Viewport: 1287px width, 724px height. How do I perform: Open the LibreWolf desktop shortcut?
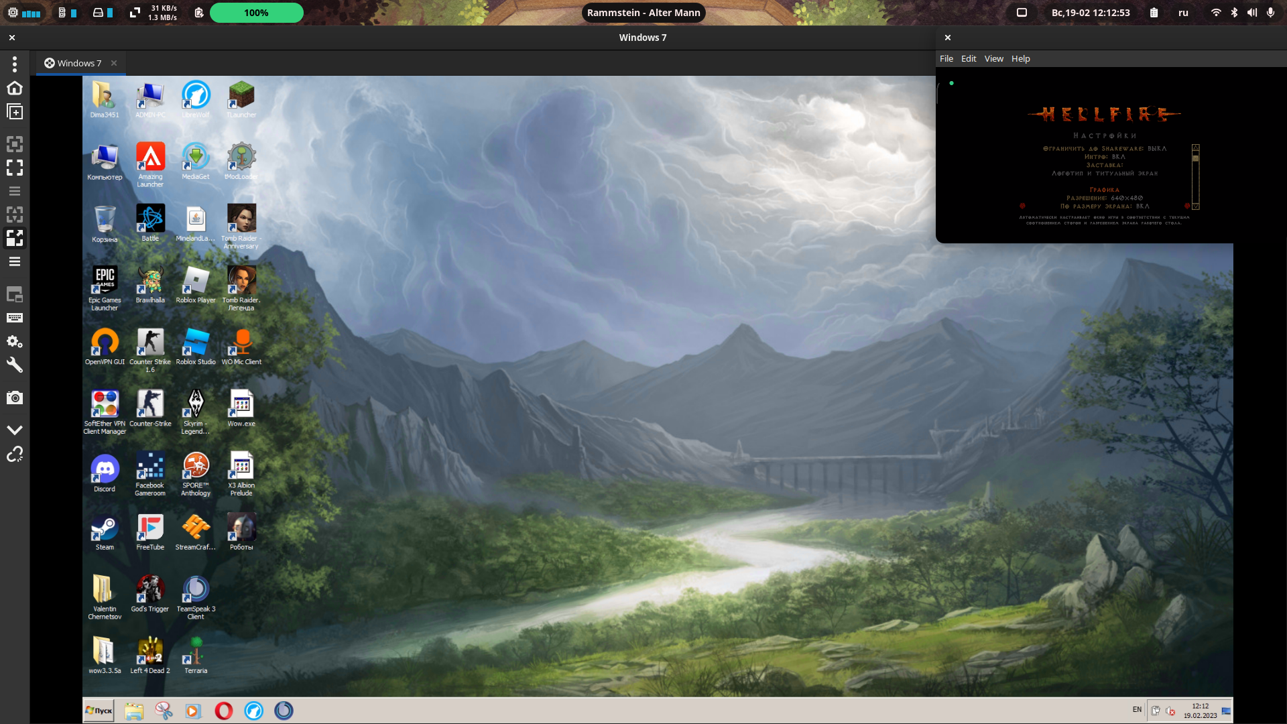point(196,99)
